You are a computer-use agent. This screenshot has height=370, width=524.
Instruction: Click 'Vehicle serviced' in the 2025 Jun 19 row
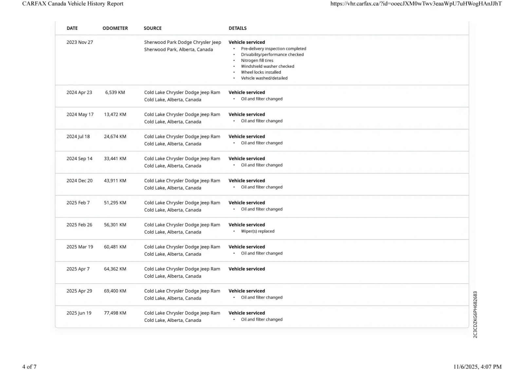(x=247, y=313)
